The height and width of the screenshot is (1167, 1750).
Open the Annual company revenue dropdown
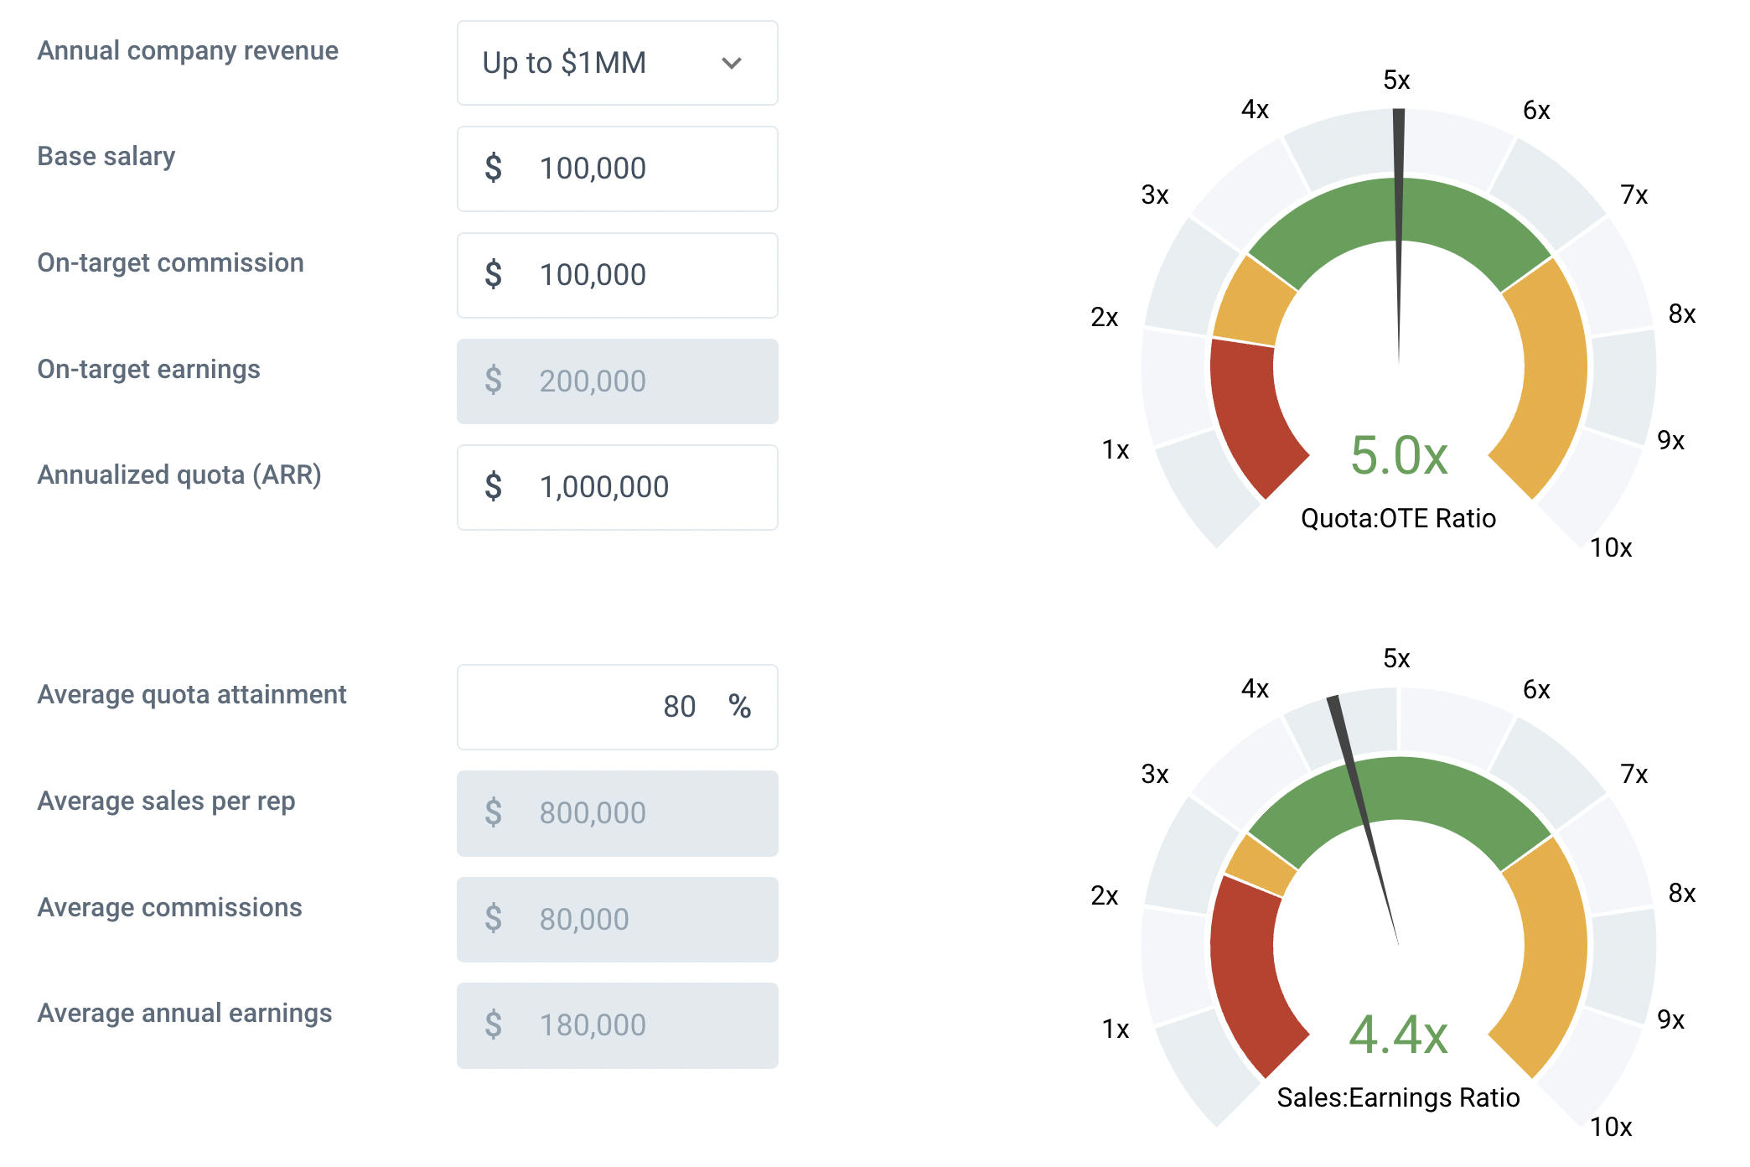tap(617, 63)
